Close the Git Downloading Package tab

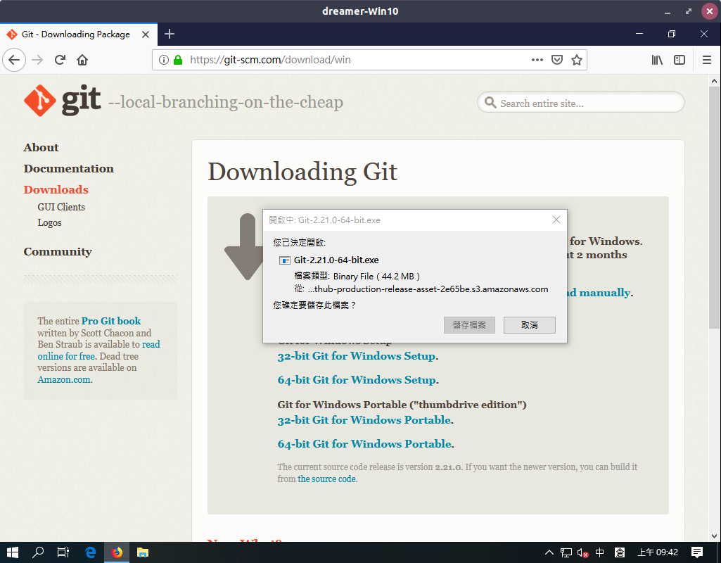pyautogui.click(x=146, y=34)
